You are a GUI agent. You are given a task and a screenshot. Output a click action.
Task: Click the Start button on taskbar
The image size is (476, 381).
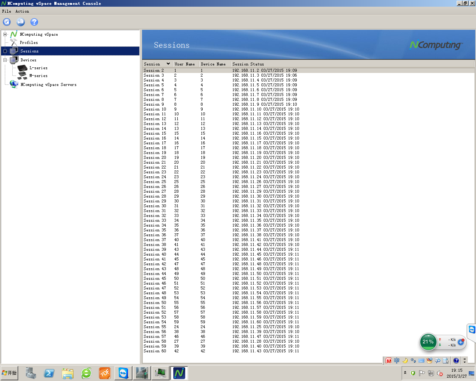pos(9,373)
